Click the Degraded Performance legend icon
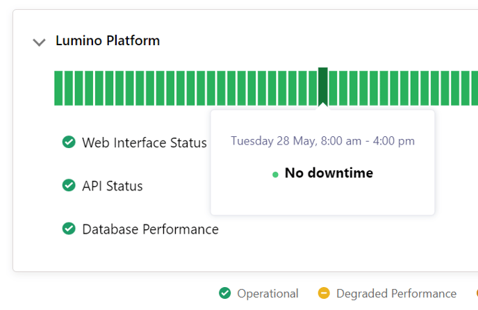 (x=324, y=293)
